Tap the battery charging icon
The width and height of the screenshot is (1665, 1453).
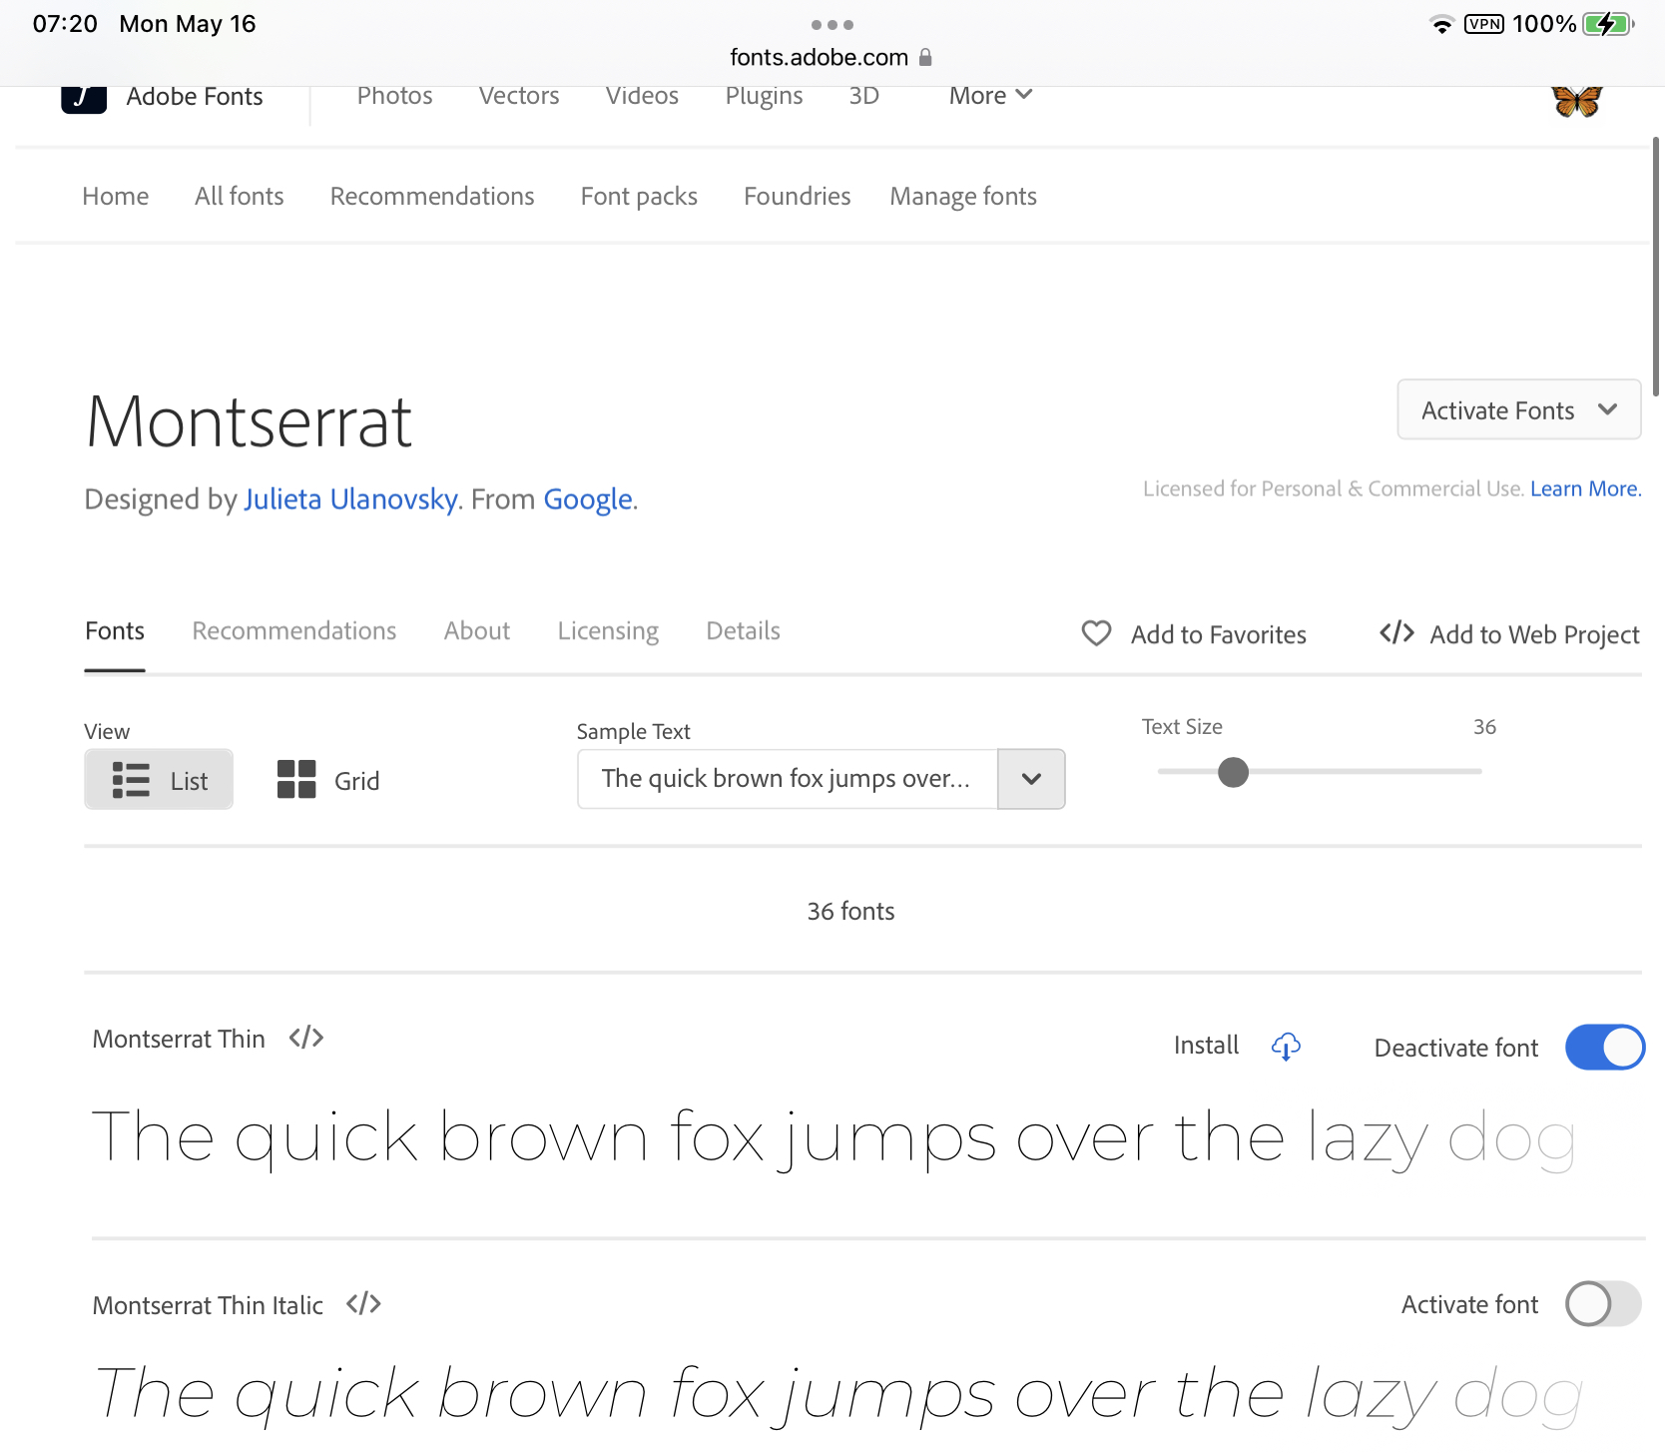(1608, 24)
